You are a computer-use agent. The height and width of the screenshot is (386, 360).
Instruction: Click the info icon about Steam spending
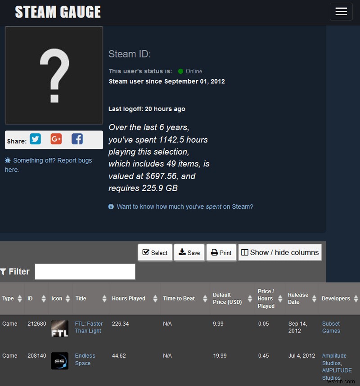click(111, 206)
